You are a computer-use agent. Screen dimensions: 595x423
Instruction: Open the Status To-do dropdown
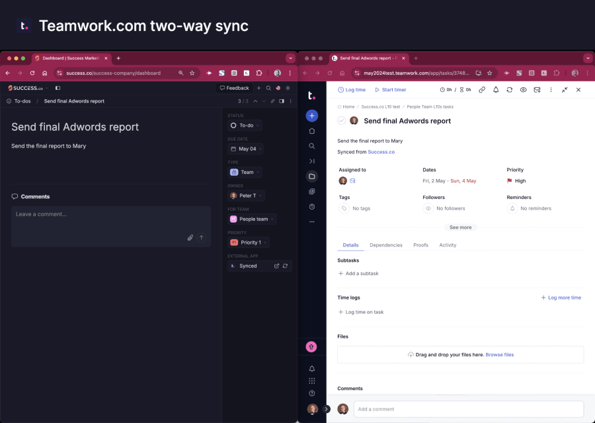click(x=245, y=126)
